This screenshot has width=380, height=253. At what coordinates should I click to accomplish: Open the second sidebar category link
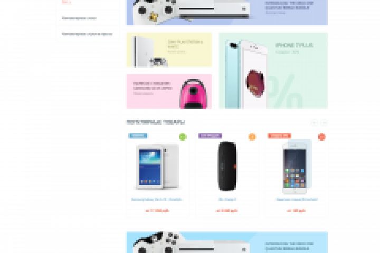79,18
